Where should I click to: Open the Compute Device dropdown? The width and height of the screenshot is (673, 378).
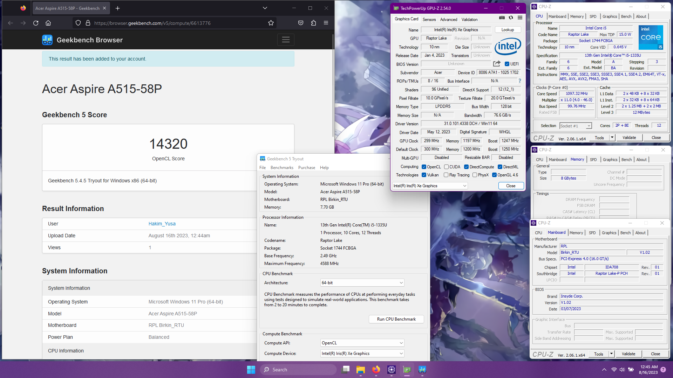pyautogui.click(x=362, y=353)
